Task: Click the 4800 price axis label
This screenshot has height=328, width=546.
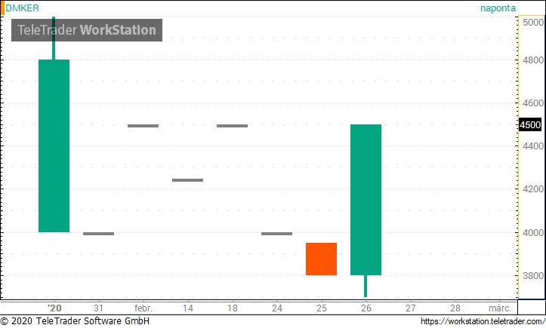Action: (x=532, y=60)
